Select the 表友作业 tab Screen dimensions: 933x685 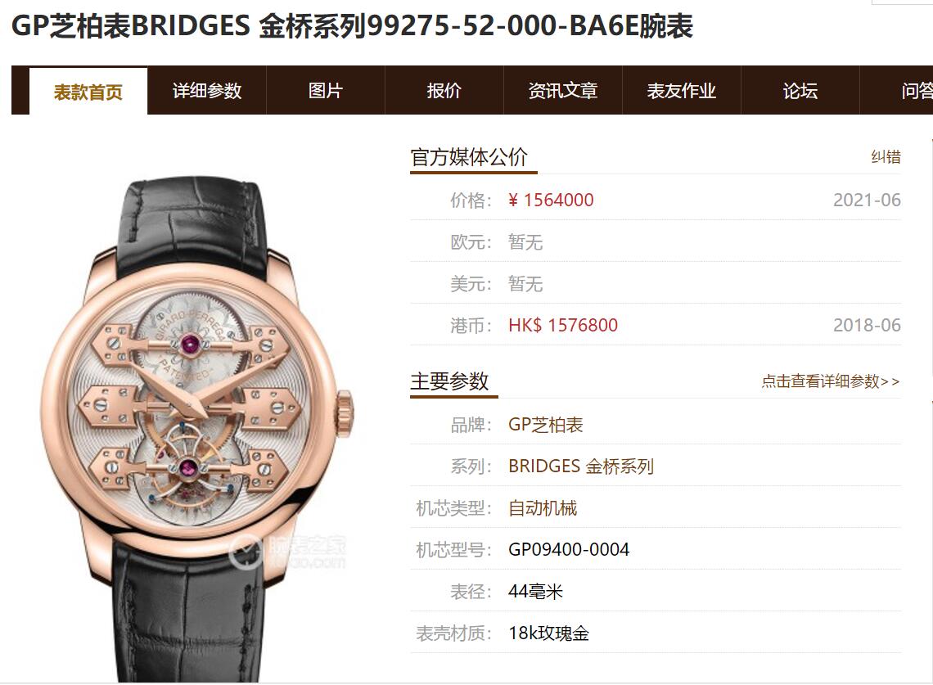pyautogui.click(x=681, y=91)
